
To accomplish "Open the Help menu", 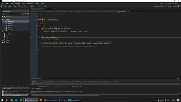I will click(42, 3).
